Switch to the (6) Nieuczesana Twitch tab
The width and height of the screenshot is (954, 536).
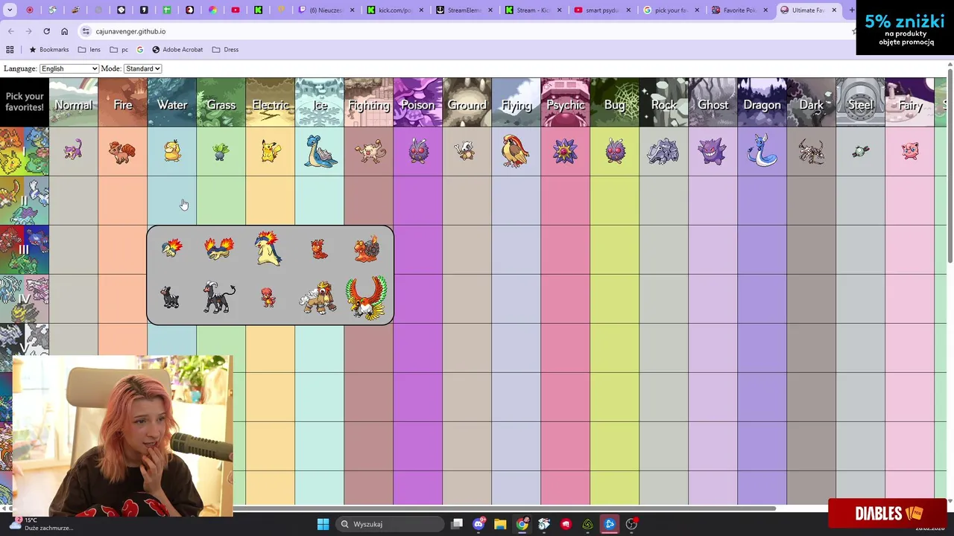coord(326,10)
